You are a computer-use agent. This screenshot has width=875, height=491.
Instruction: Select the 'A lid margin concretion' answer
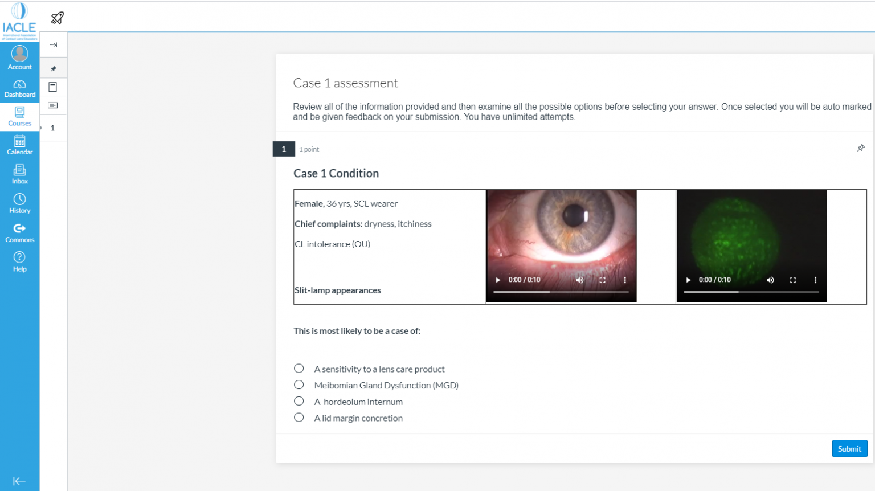(299, 417)
